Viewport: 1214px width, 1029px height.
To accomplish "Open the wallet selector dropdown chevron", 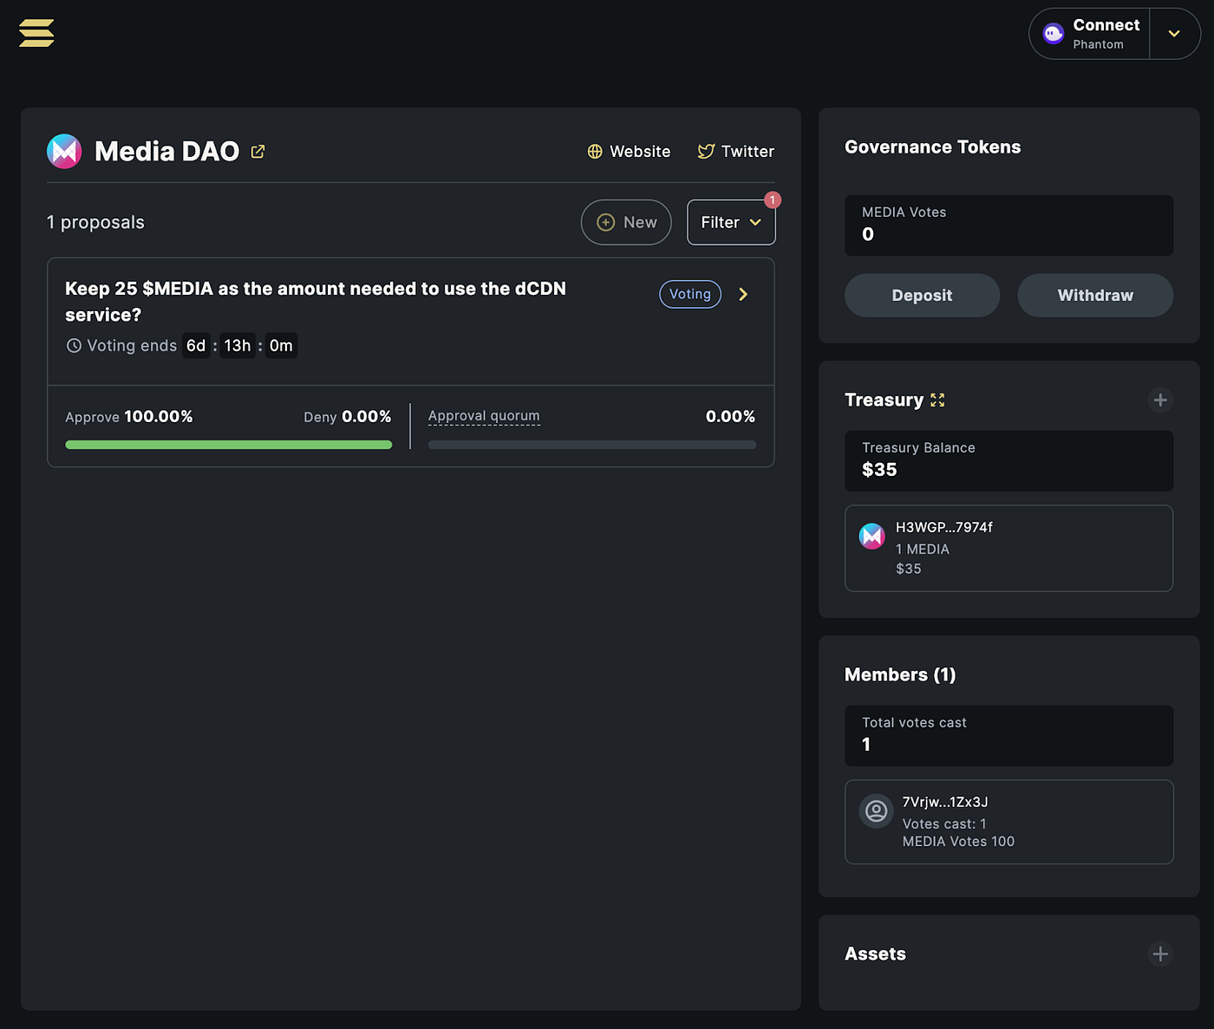I will pos(1174,34).
